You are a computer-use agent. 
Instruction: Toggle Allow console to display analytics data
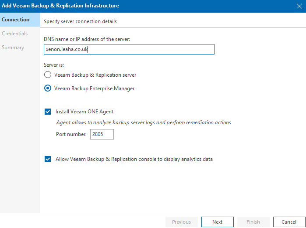tap(48, 159)
